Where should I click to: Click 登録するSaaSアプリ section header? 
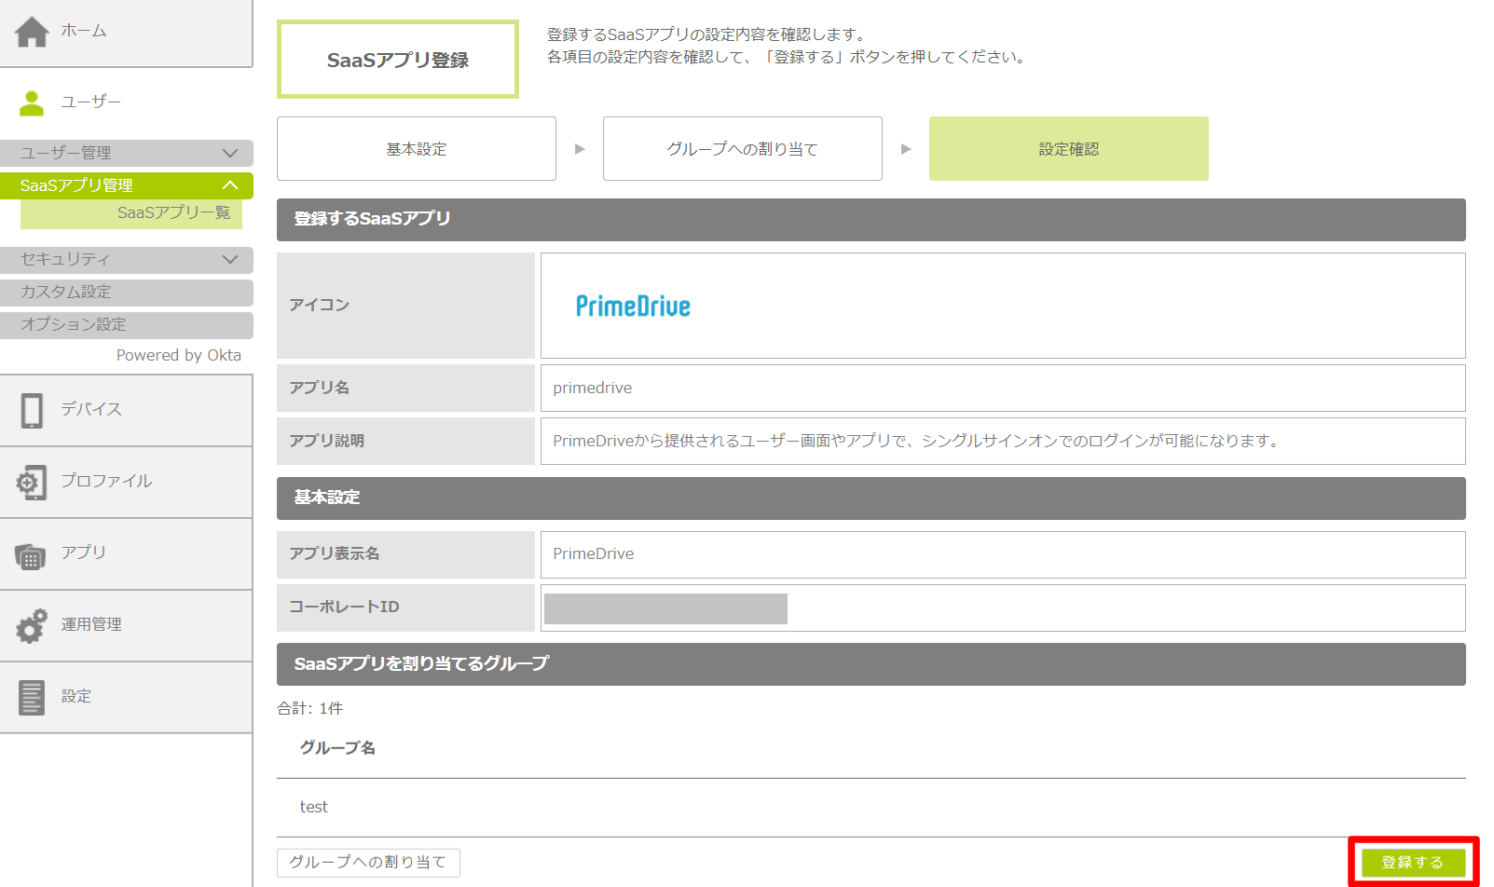click(871, 220)
